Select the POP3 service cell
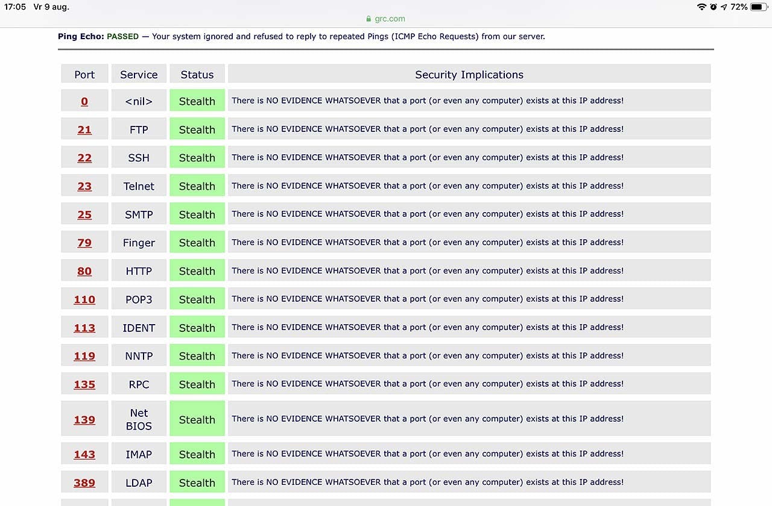This screenshot has height=506, width=772. [x=139, y=299]
